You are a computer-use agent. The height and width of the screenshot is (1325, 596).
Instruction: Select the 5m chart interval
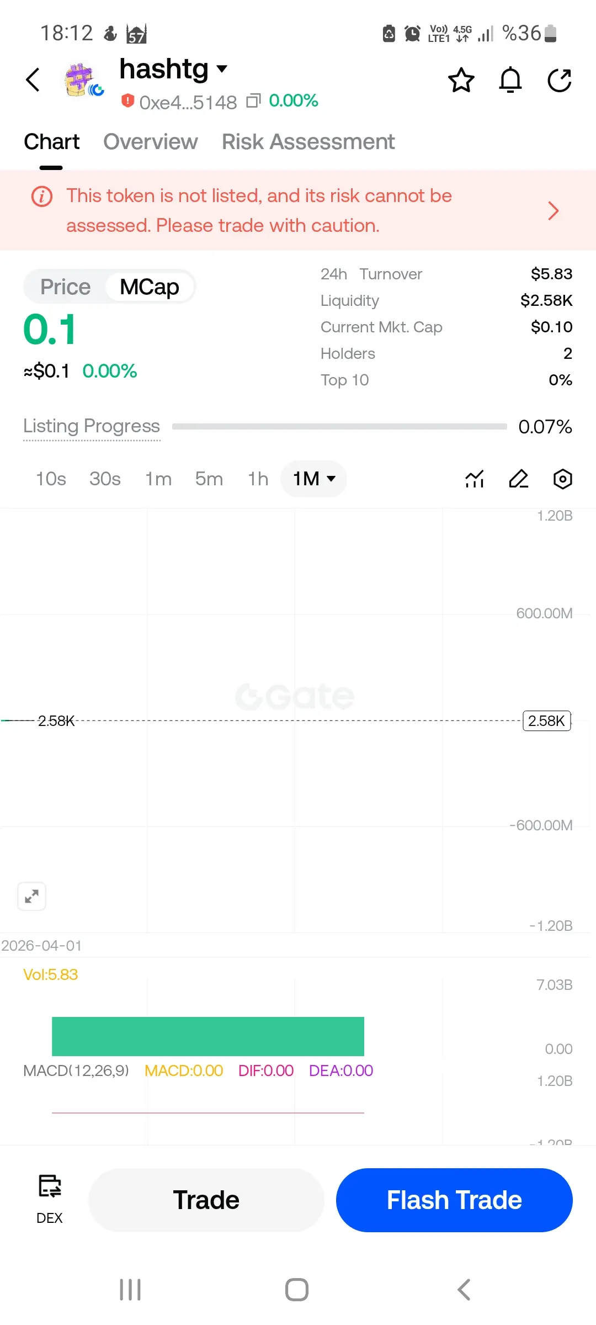click(x=209, y=479)
